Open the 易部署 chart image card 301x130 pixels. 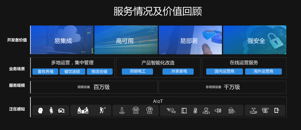[x=190, y=40]
